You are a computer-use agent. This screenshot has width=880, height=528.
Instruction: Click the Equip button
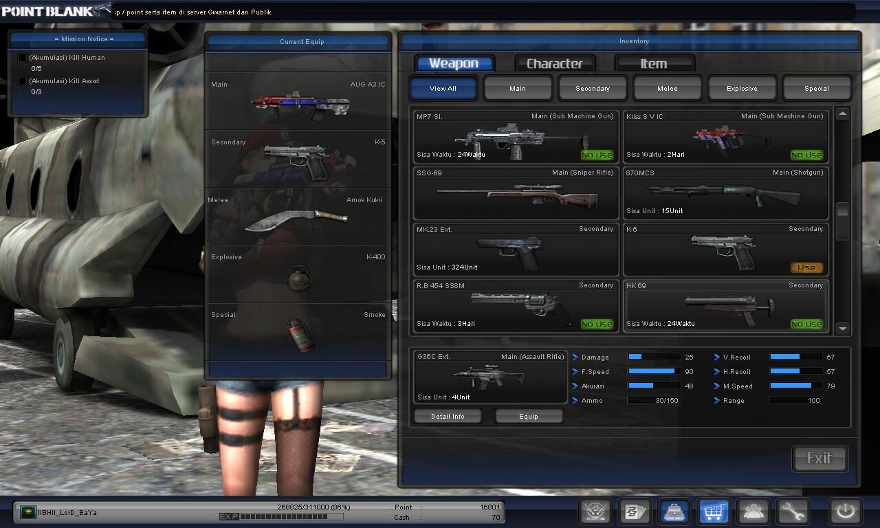[529, 416]
